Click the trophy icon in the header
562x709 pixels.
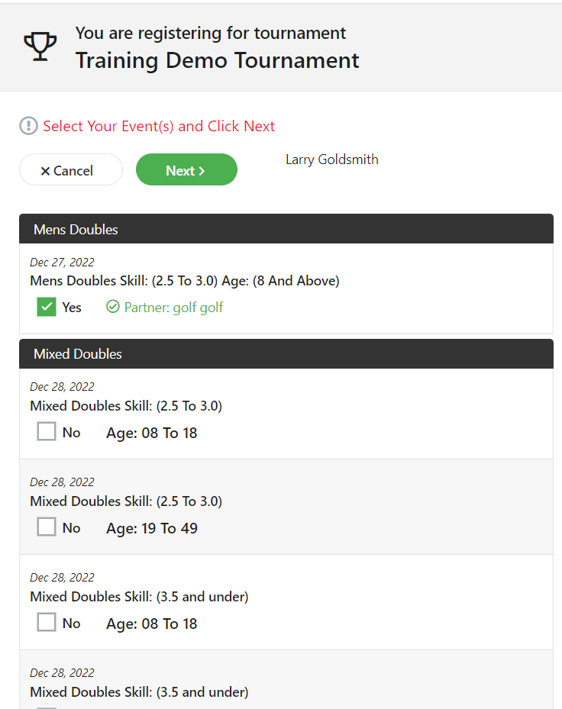pos(40,47)
